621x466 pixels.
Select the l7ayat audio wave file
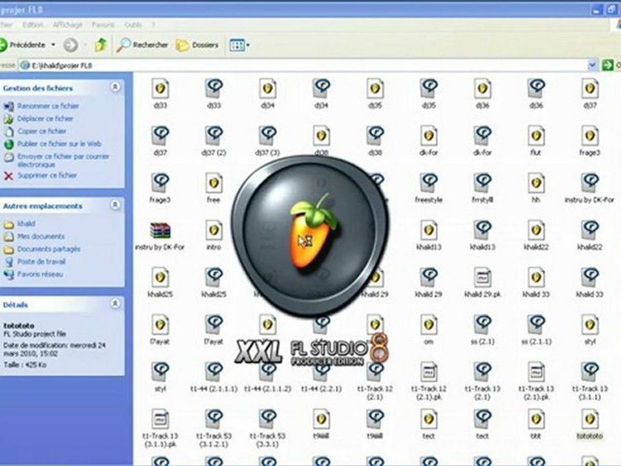click(x=214, y=329)
